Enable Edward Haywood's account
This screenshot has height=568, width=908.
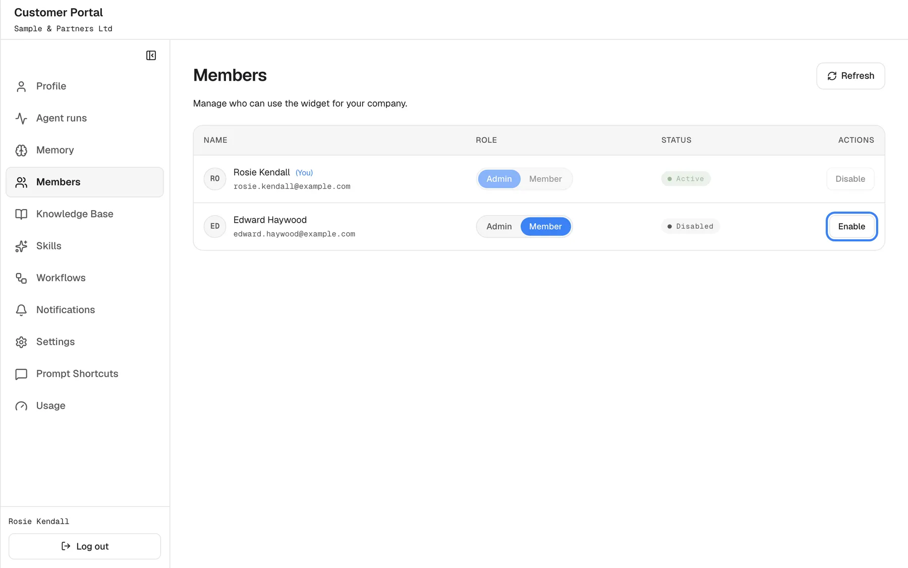click(852, 226)
